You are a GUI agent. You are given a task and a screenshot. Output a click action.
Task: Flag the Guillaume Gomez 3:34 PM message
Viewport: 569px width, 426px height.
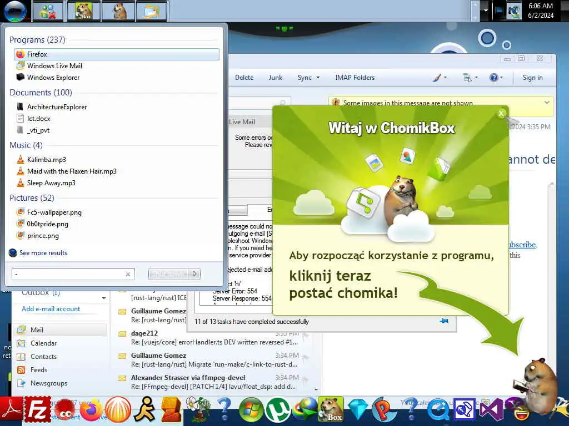coord(306,358)
